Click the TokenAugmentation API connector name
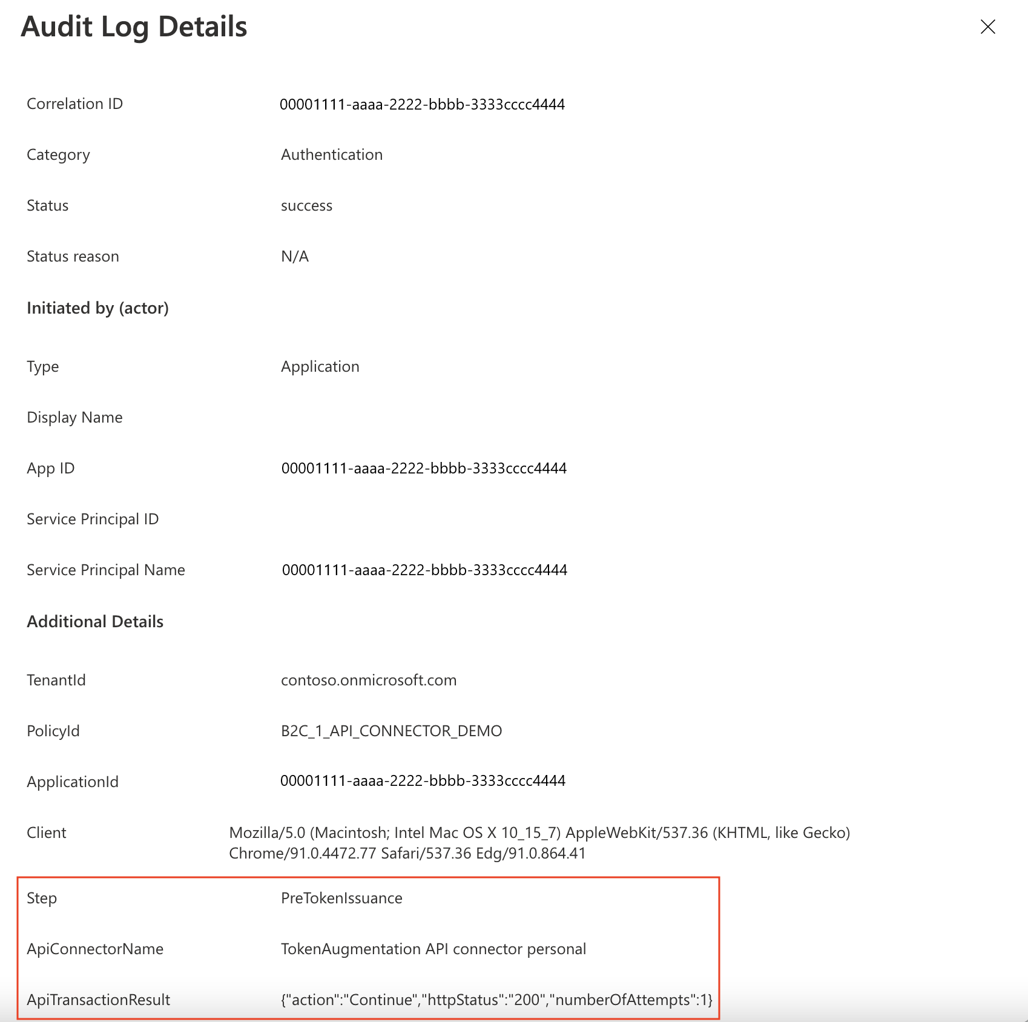 coord(433,949)
